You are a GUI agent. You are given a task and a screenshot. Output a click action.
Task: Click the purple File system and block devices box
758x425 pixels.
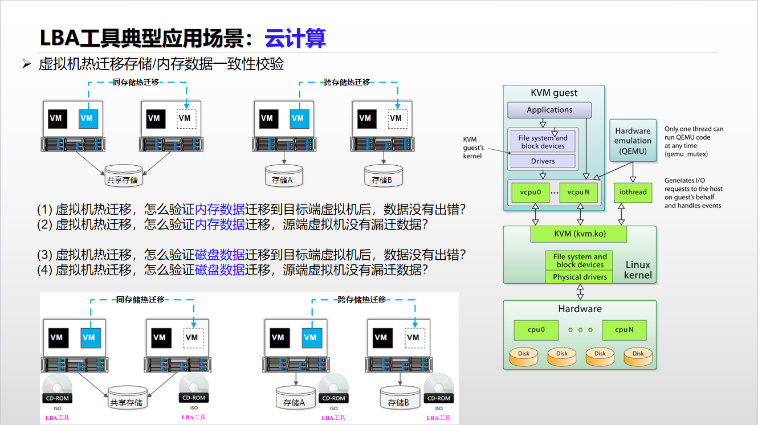pos(543,141)
